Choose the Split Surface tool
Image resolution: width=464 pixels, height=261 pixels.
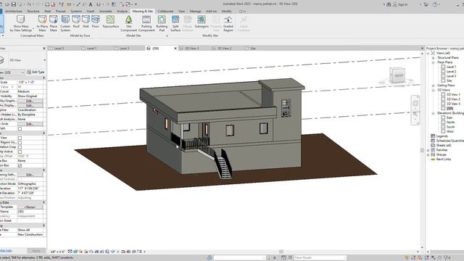(x=175, y=23)
